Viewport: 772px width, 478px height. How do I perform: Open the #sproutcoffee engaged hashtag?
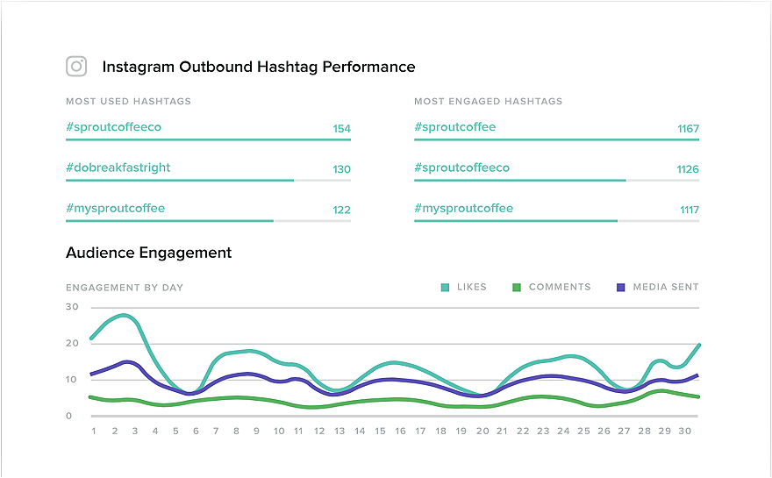pyautogui.click(x=455, y=127)
